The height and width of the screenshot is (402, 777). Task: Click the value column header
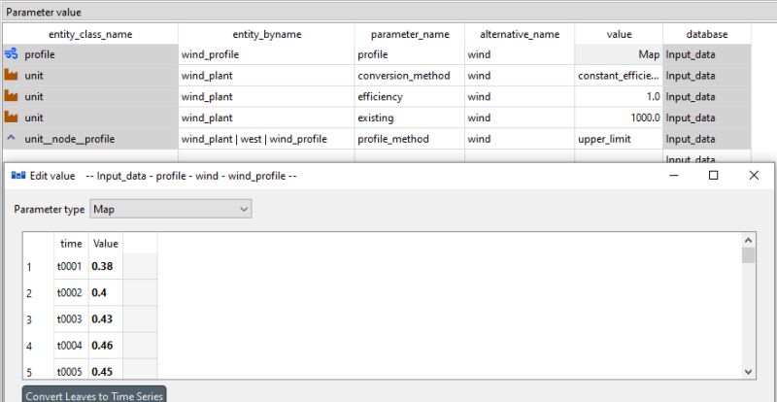pos(619,34)
